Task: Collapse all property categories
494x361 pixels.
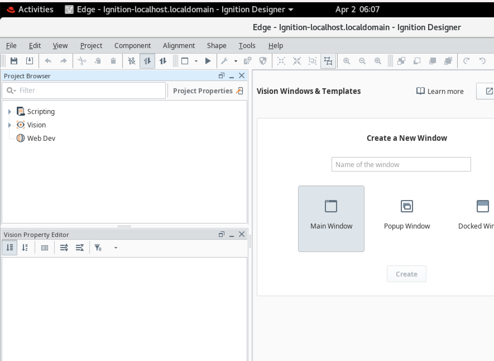Action: (80, 248)
